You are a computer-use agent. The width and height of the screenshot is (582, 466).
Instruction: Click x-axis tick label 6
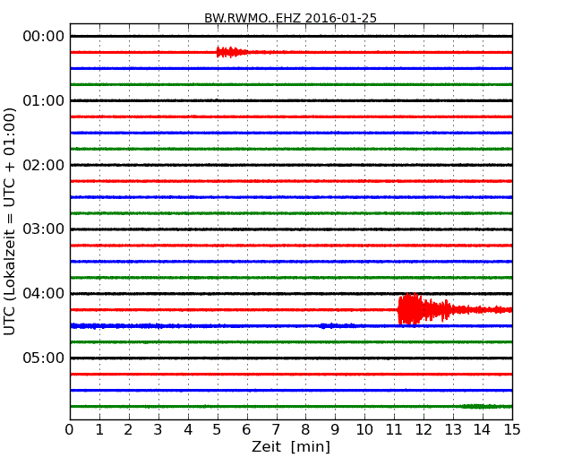point(246,430)
